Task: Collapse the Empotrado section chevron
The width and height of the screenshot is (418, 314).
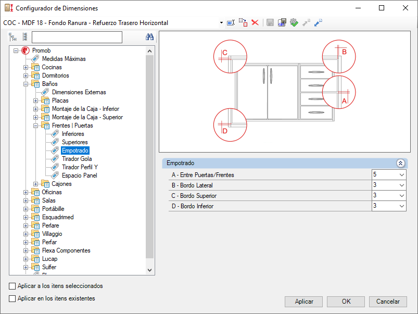Action: click(400, 163)
